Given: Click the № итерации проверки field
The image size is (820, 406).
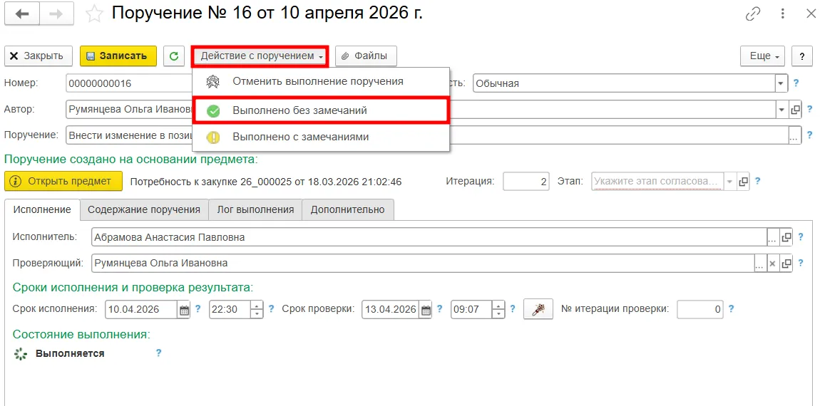Looking at the screenshot, I should 700,309.
